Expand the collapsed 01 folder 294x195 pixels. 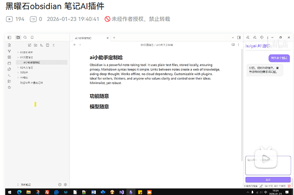pyautogui.click(x=18, y=52)
